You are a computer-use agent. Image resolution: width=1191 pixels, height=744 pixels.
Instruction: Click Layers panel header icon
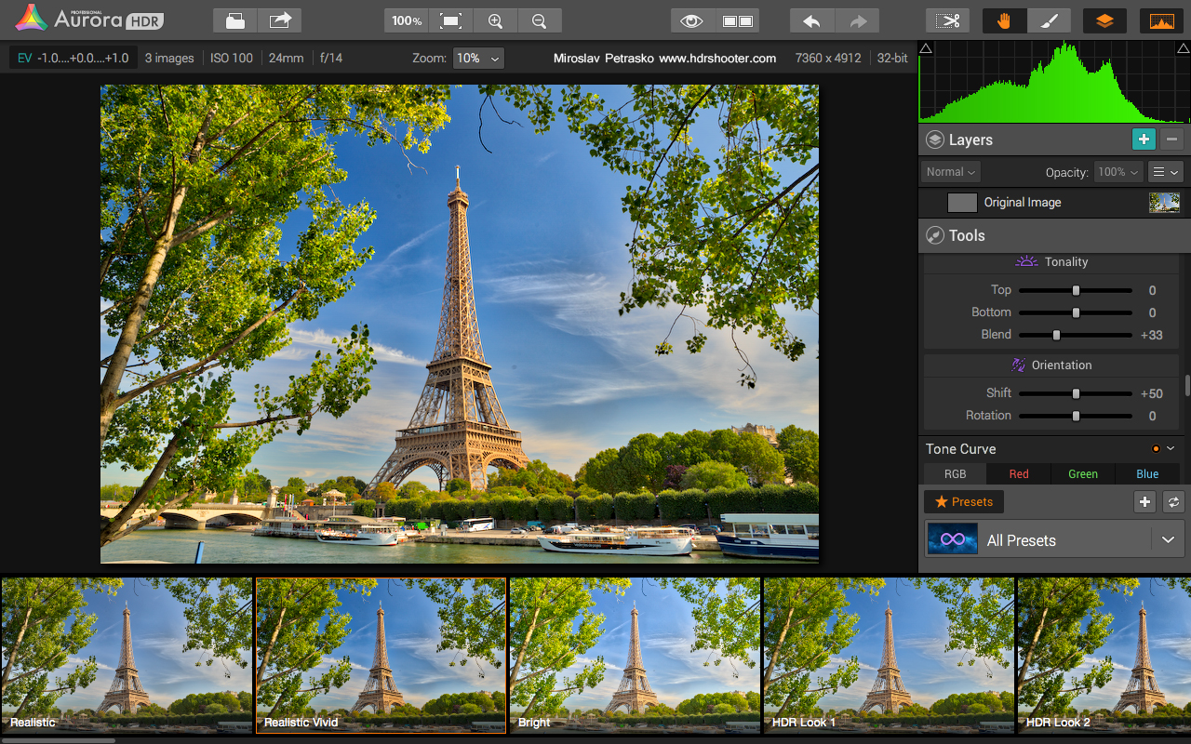[x=935, y=139]
